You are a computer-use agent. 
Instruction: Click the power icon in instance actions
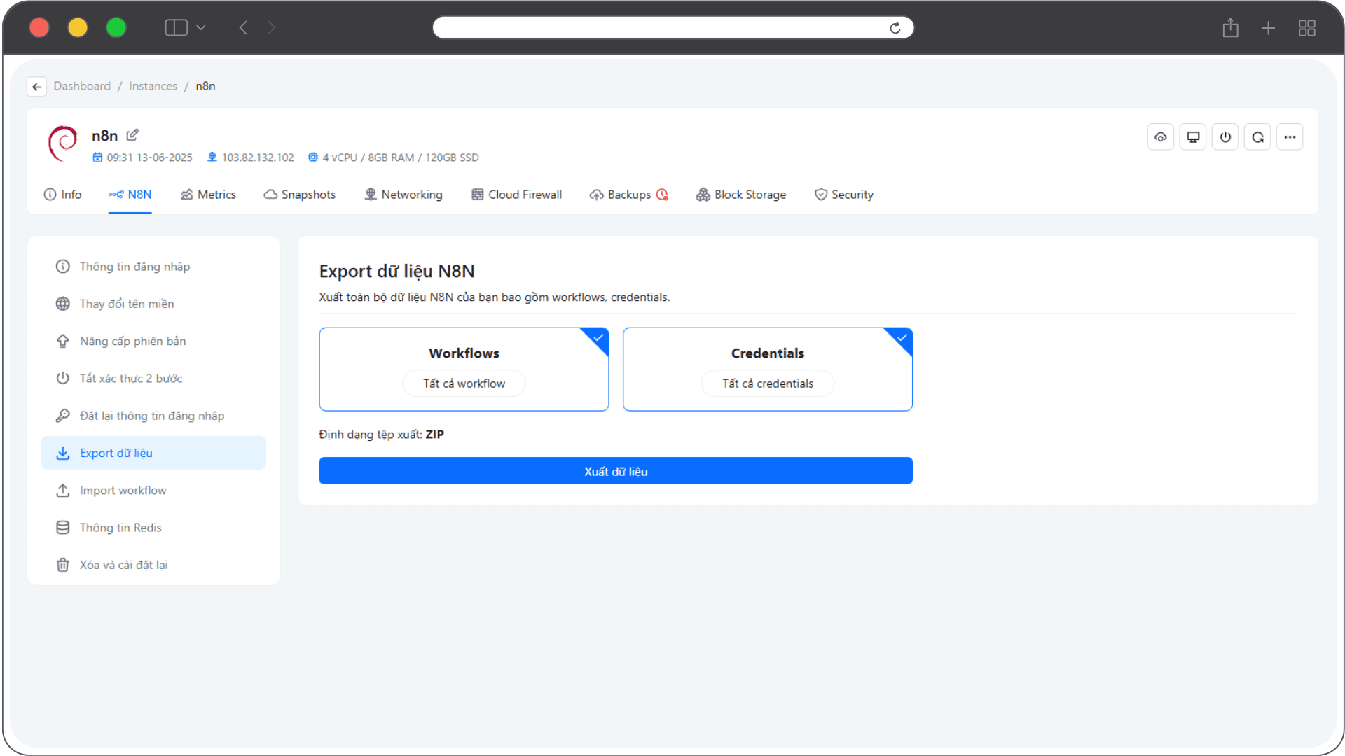click(1225, 137)
